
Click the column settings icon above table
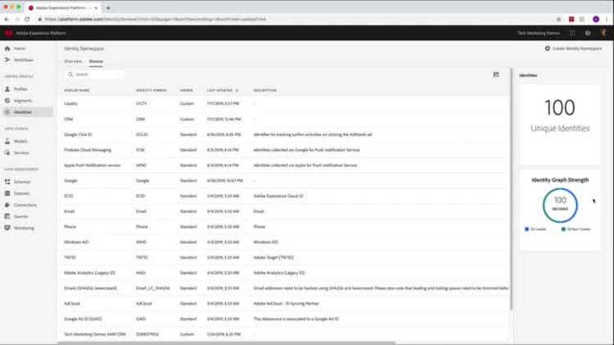(x=496, y=75)
